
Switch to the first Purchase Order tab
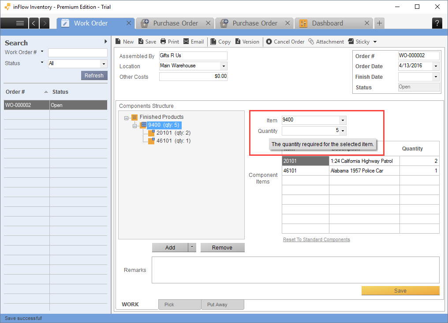coord(175,23)
